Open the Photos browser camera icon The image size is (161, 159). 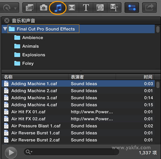44,8
